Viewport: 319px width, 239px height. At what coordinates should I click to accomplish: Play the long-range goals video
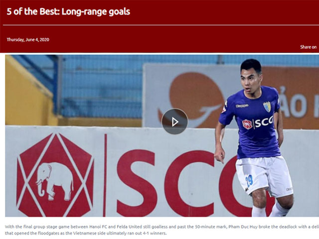[x=174, y=121]
